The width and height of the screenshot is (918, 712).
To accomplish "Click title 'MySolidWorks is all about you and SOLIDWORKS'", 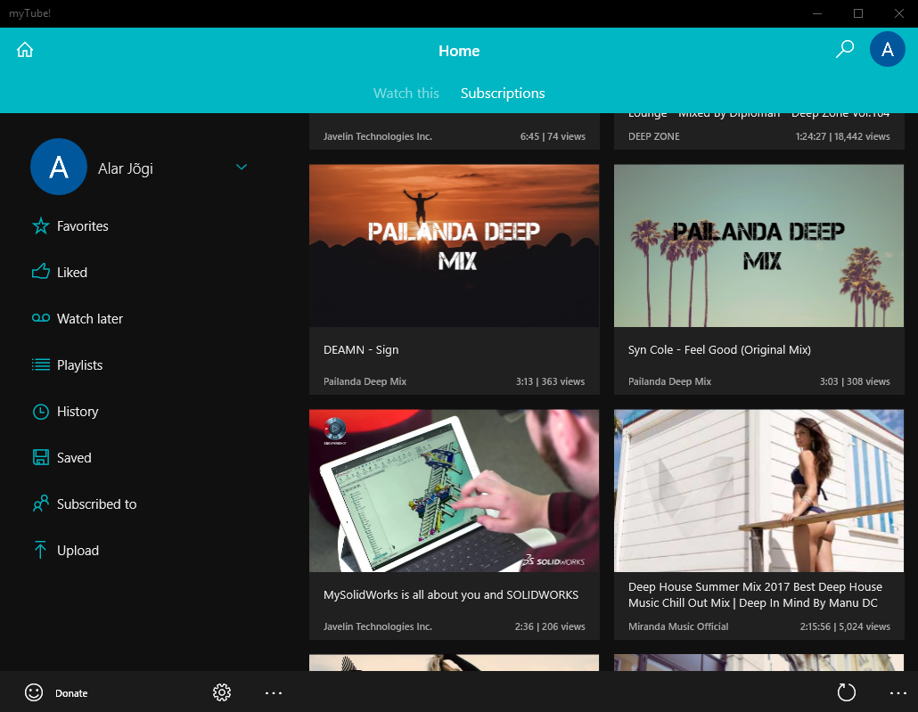I will 451,595.
